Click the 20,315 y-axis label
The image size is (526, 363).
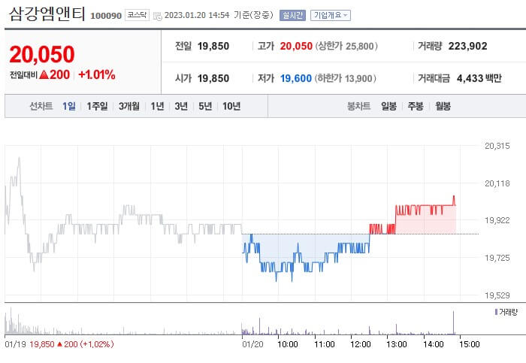(497, 146)
